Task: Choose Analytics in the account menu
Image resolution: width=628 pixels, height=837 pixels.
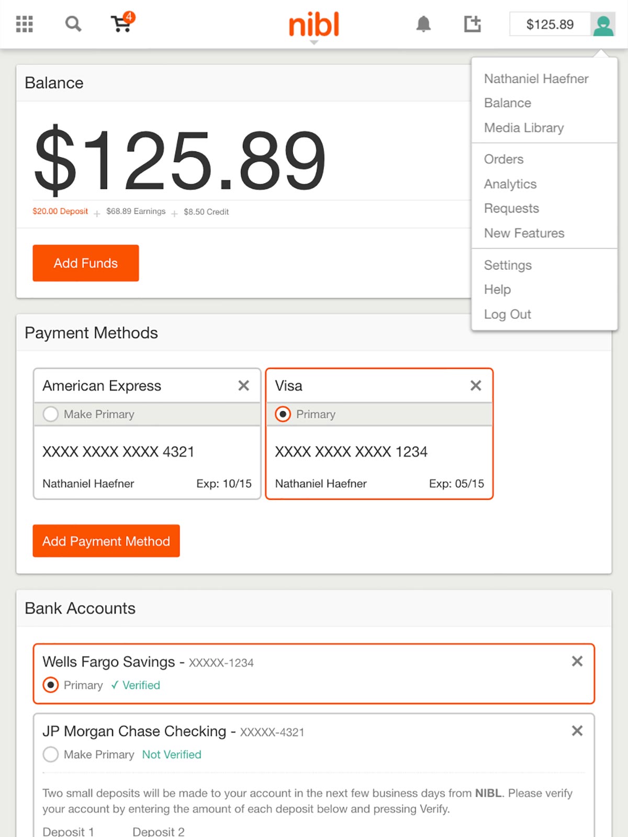Action: [x=510, y=184]
